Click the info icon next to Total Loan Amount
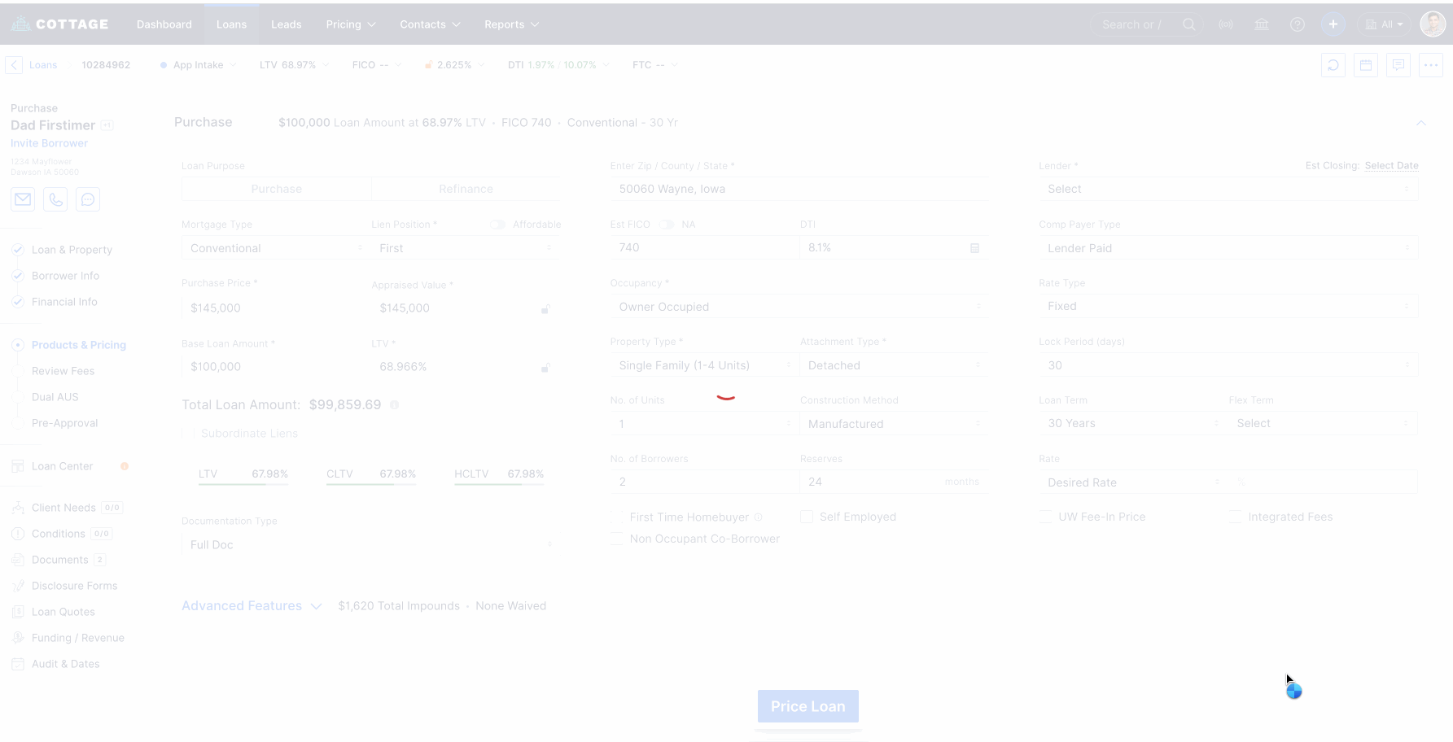The width and height of the screenshot is (1453, 742). 395,405
